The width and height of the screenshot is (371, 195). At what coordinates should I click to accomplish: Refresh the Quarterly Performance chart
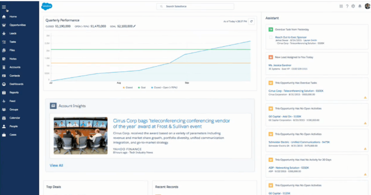click(252, 22)
